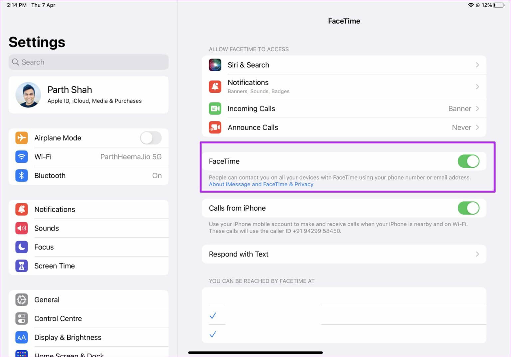
Task: Turn off the FaceTime switch
Action: pos(468,161)
